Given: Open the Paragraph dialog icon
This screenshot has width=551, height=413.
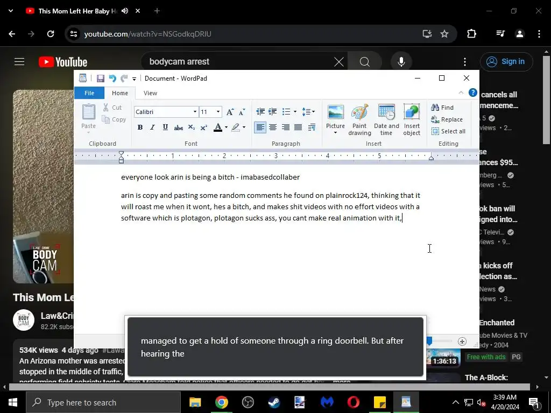Looking at the screenshot, I should click(x=312, y=127).
